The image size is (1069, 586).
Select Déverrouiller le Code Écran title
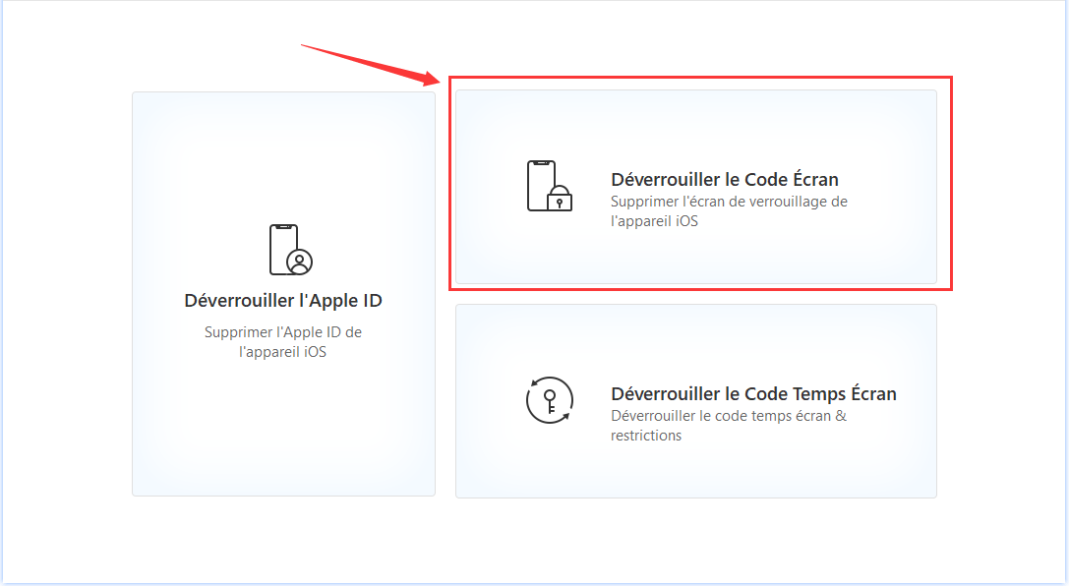pyautogui.click(x=725, y=179)
